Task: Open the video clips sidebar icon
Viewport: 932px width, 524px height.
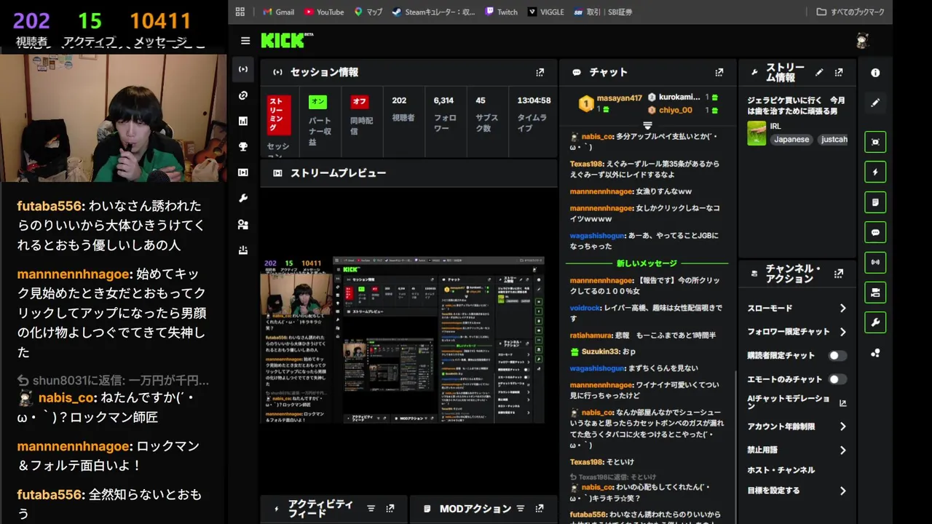Action: point(243,172)
